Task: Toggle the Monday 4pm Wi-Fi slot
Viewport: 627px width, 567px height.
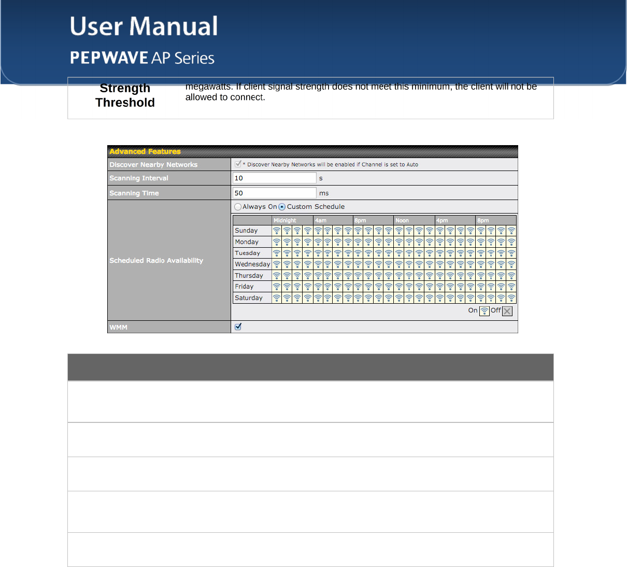Action: 440,242
